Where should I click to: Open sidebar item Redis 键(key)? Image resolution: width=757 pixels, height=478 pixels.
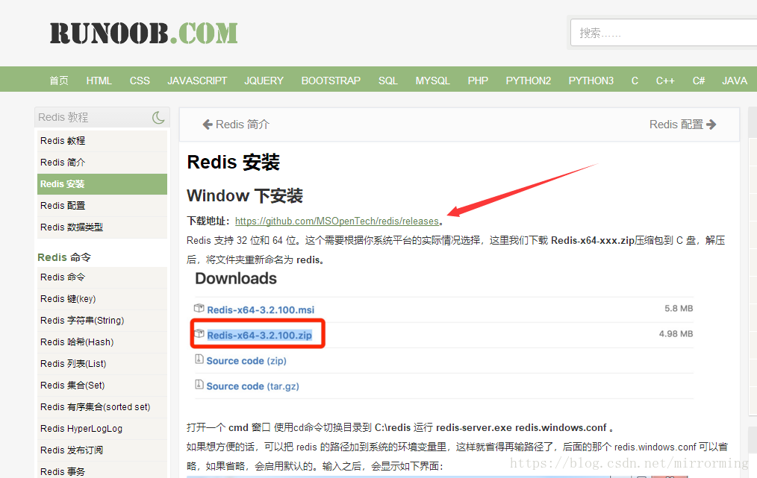(x=102, y=299)
